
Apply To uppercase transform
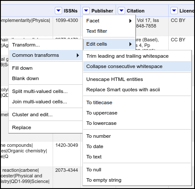[137, 113]
